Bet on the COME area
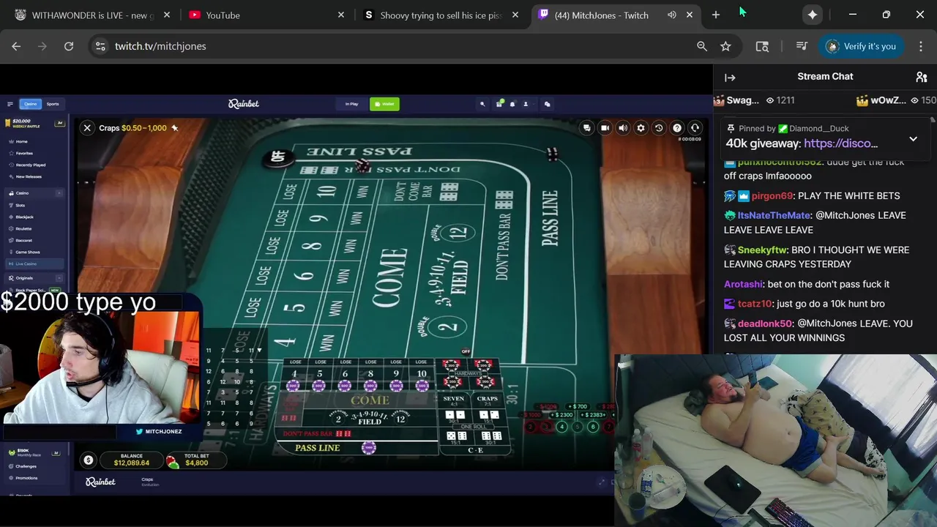The height and width of the screenshot is (527, 937). click(x=370, y=400)
